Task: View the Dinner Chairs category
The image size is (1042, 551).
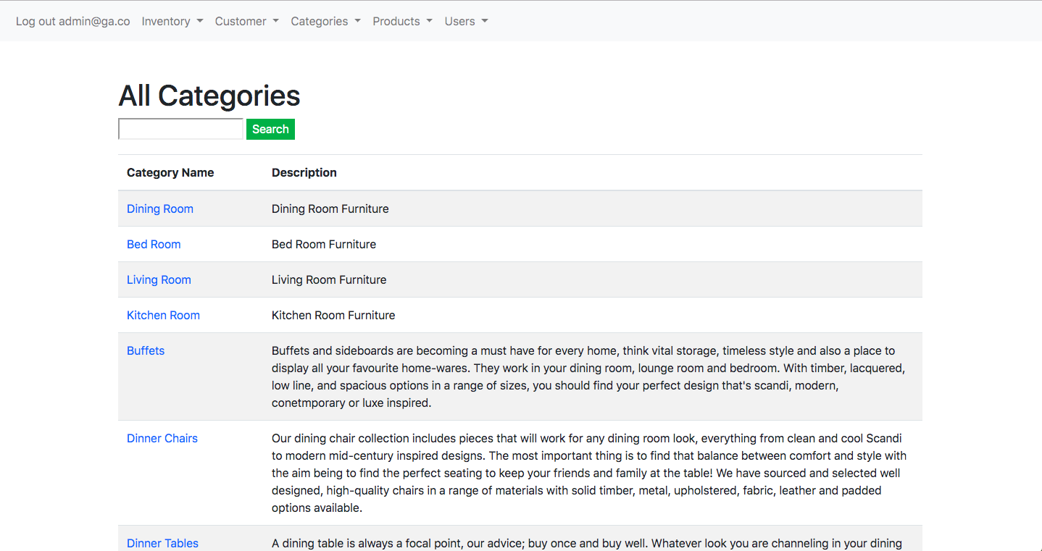Action: [162, 438]
